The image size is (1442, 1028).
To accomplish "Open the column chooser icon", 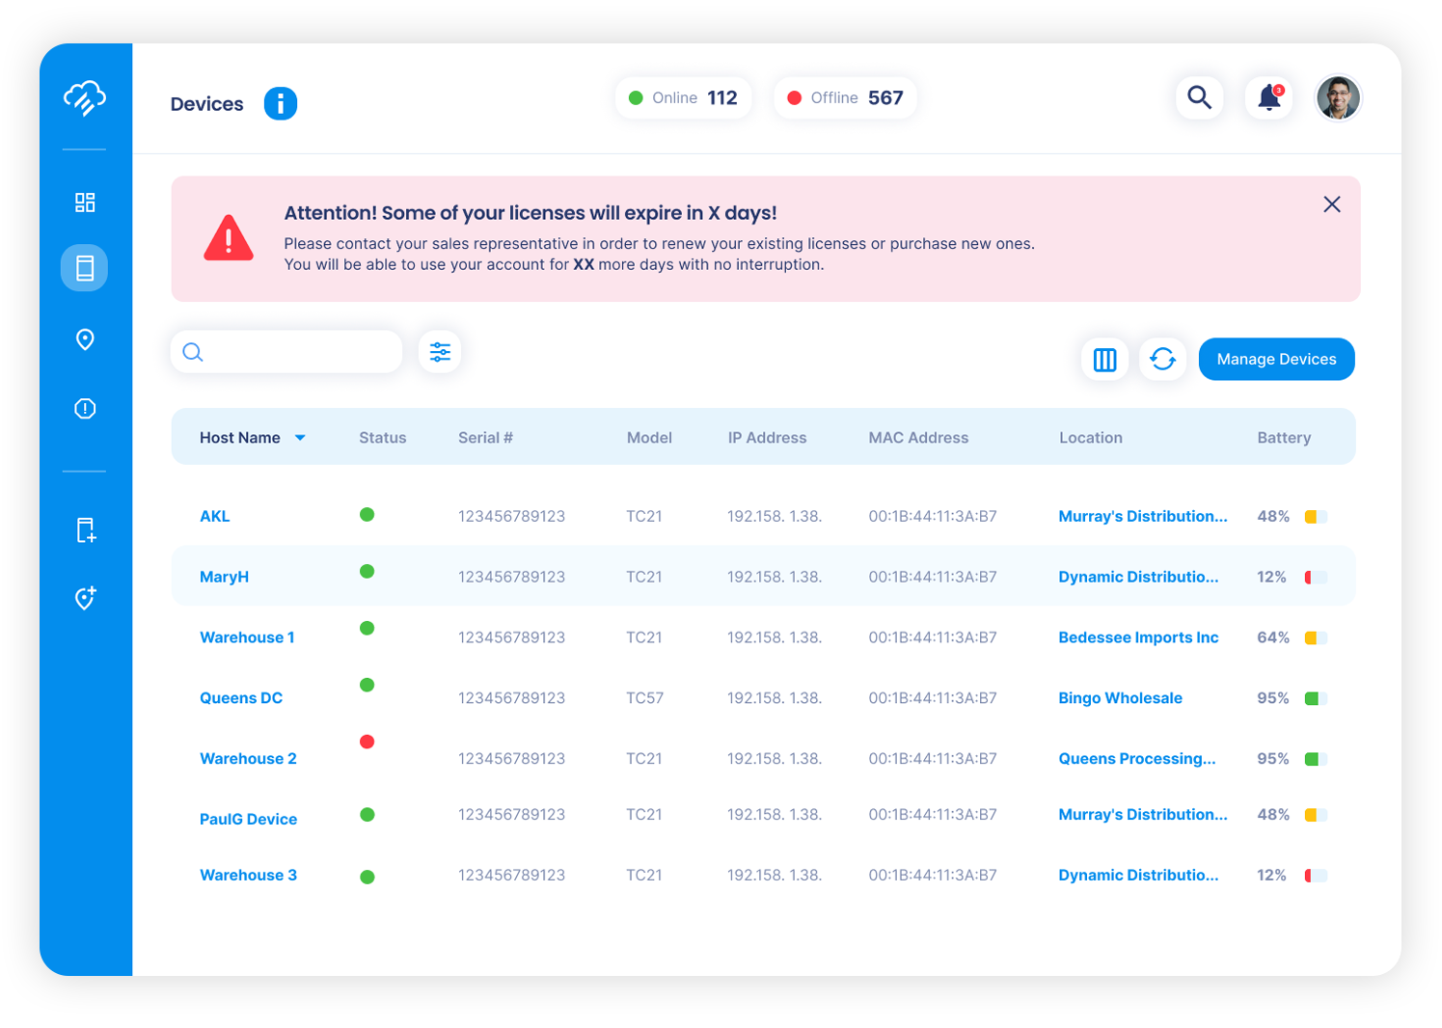I will 1105,360.
